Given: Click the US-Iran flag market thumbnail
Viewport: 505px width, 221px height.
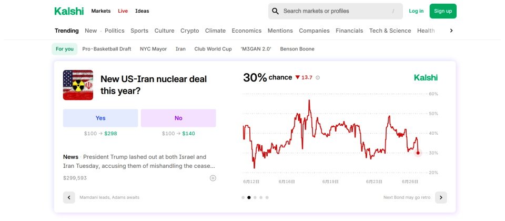Looking at the screenshot, I should point(78,85).
